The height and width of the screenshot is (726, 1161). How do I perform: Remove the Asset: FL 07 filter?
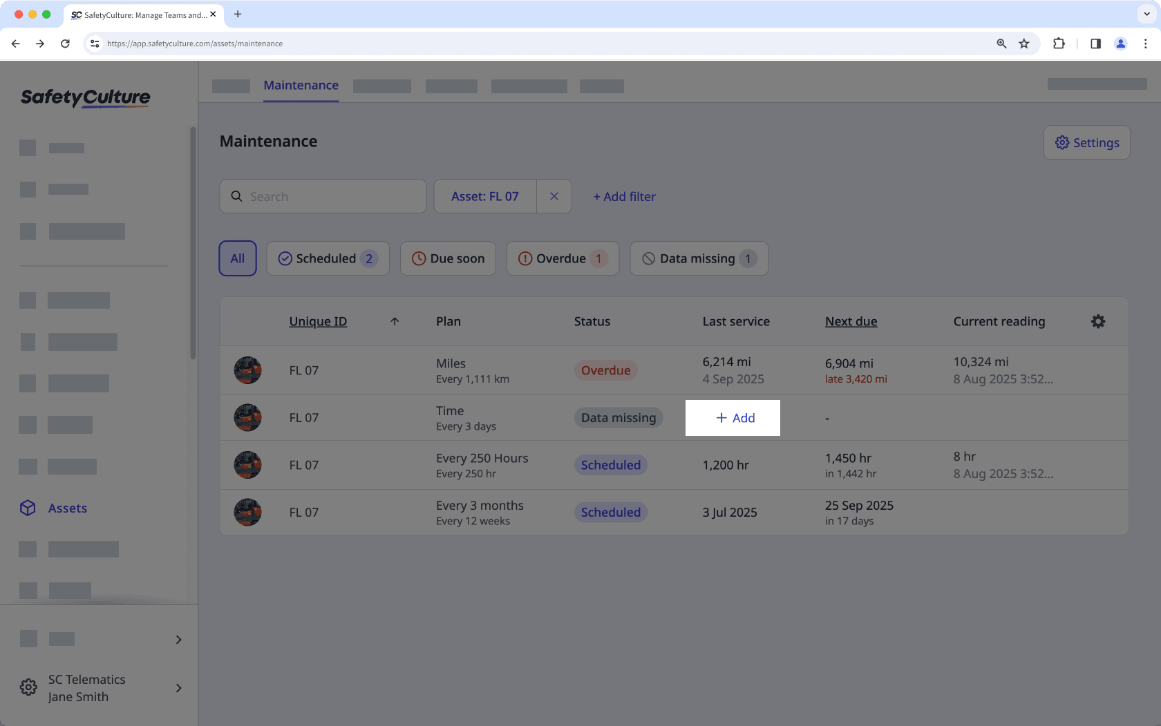[x=554, y=196]
